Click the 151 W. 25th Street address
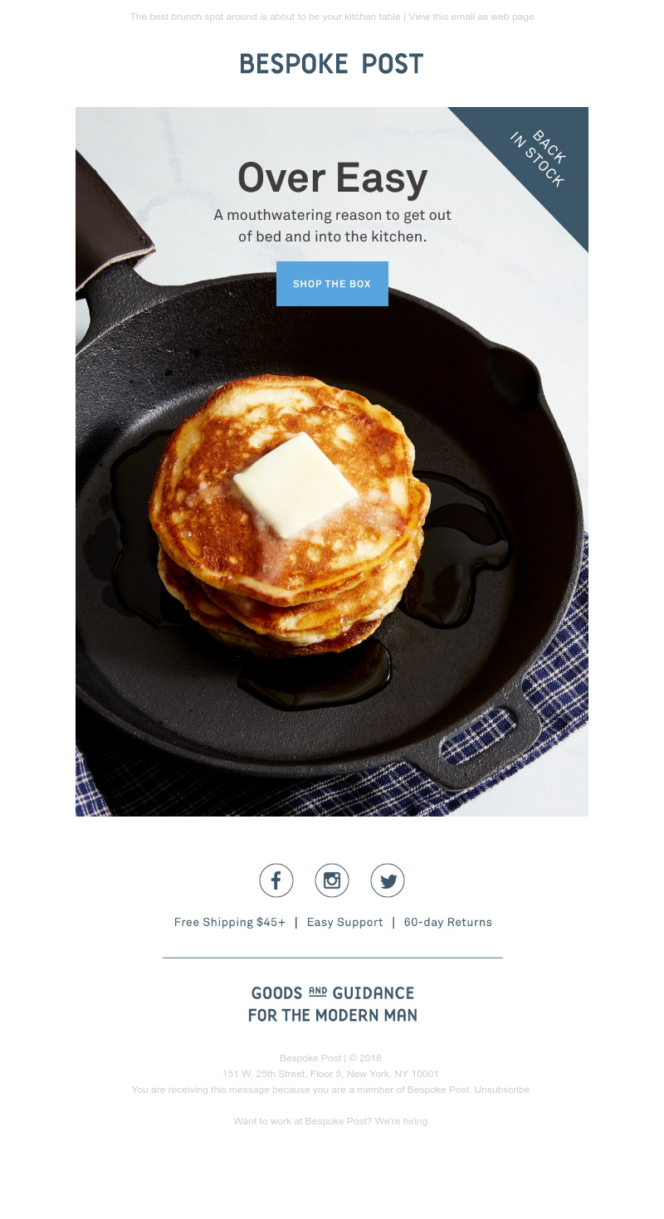Viewport: 664px width, 1219px height. [x=330, y=1074]
